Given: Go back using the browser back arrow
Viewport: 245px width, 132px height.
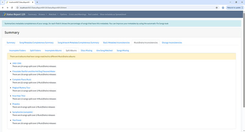Looking at the screenshot, I should click(3, 8).
